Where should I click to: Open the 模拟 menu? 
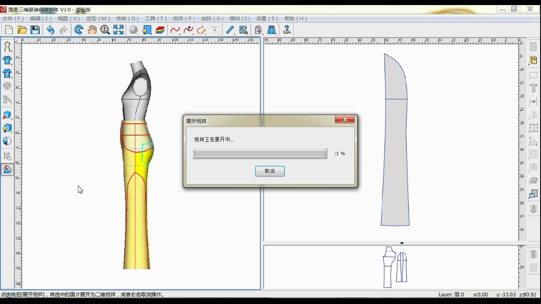(x=239, y=18)
